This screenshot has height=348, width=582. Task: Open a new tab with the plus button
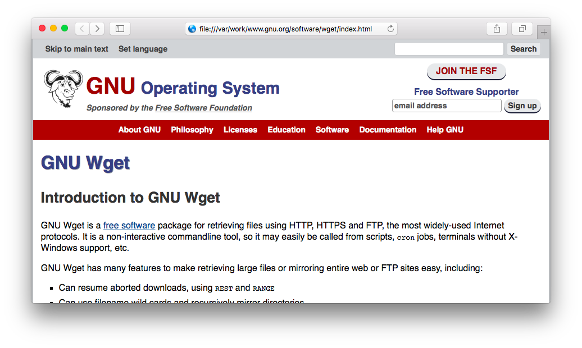click(543, 32)
